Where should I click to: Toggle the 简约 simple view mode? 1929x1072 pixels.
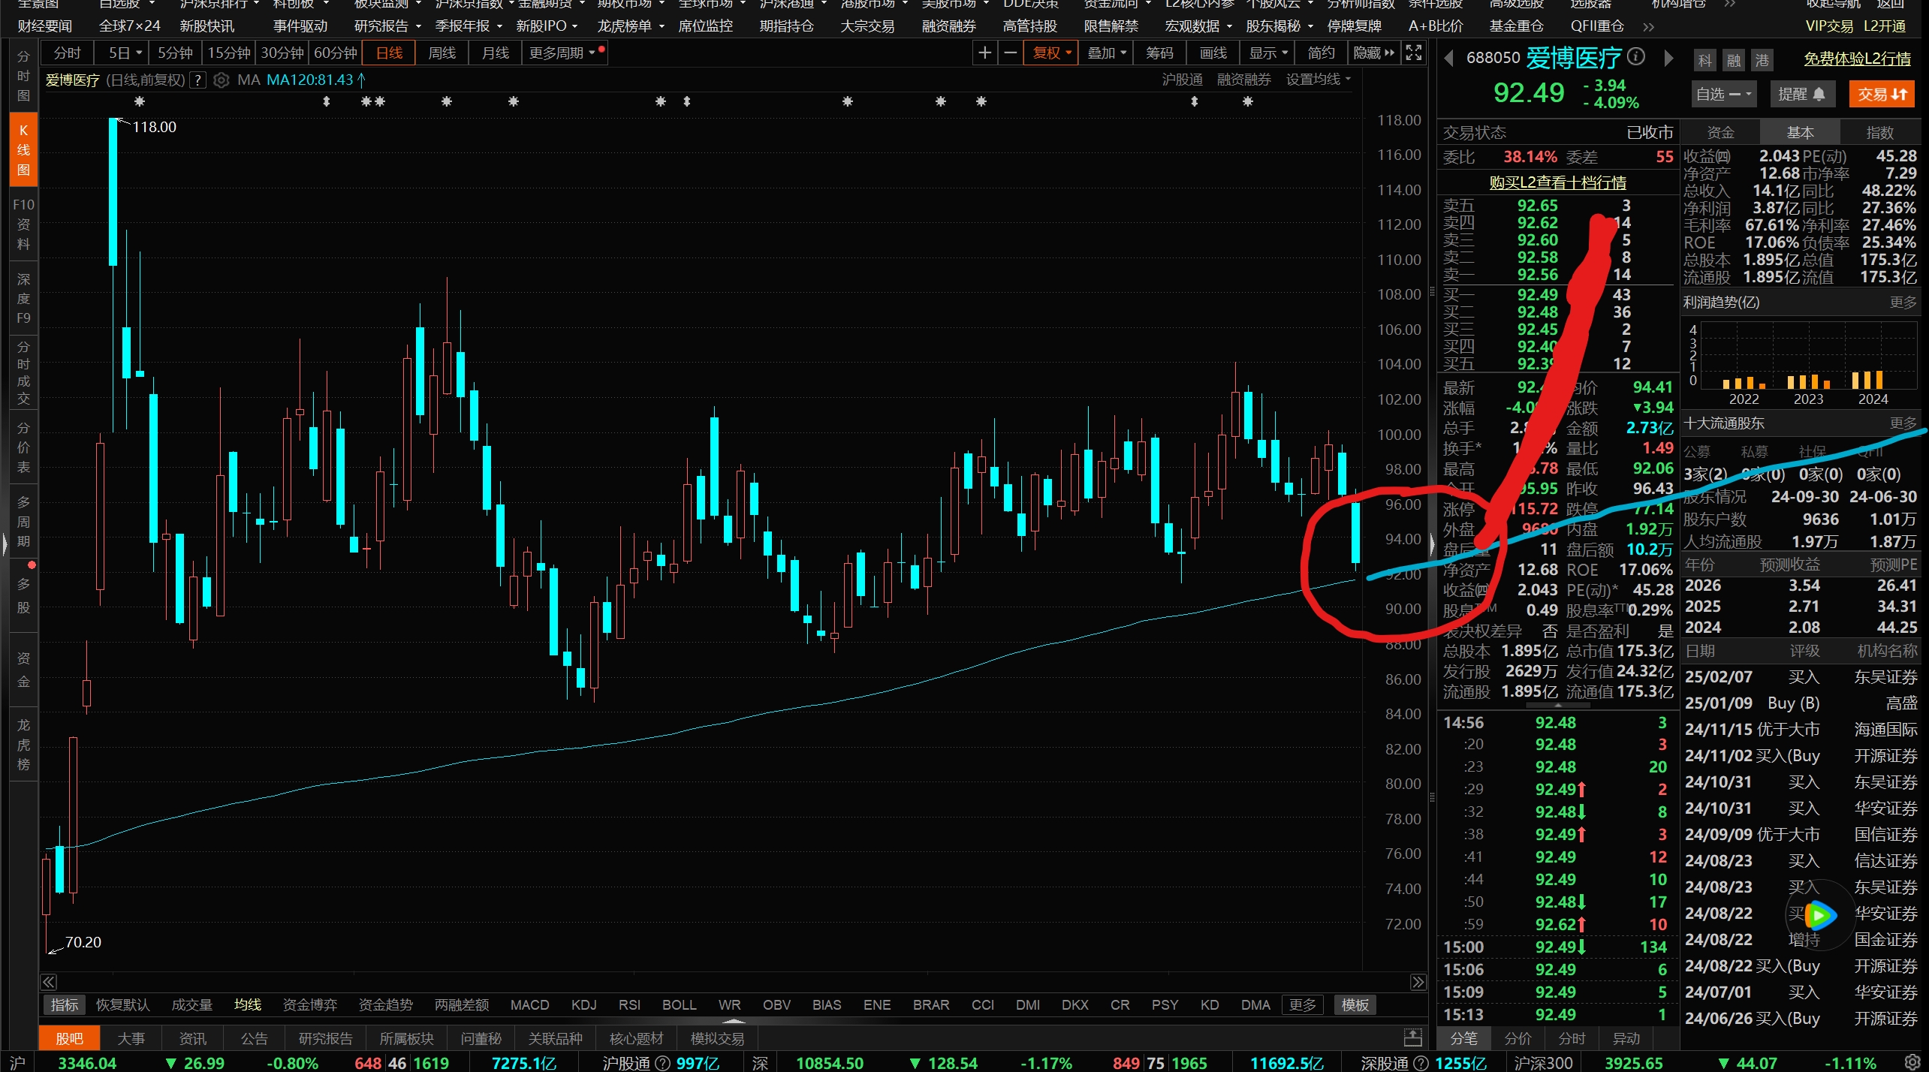coord(1321,53)
